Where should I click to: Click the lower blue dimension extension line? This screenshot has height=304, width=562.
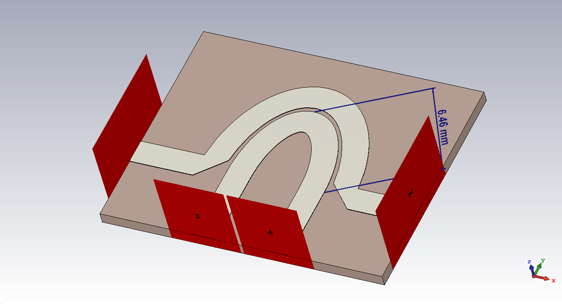[358, 185]
